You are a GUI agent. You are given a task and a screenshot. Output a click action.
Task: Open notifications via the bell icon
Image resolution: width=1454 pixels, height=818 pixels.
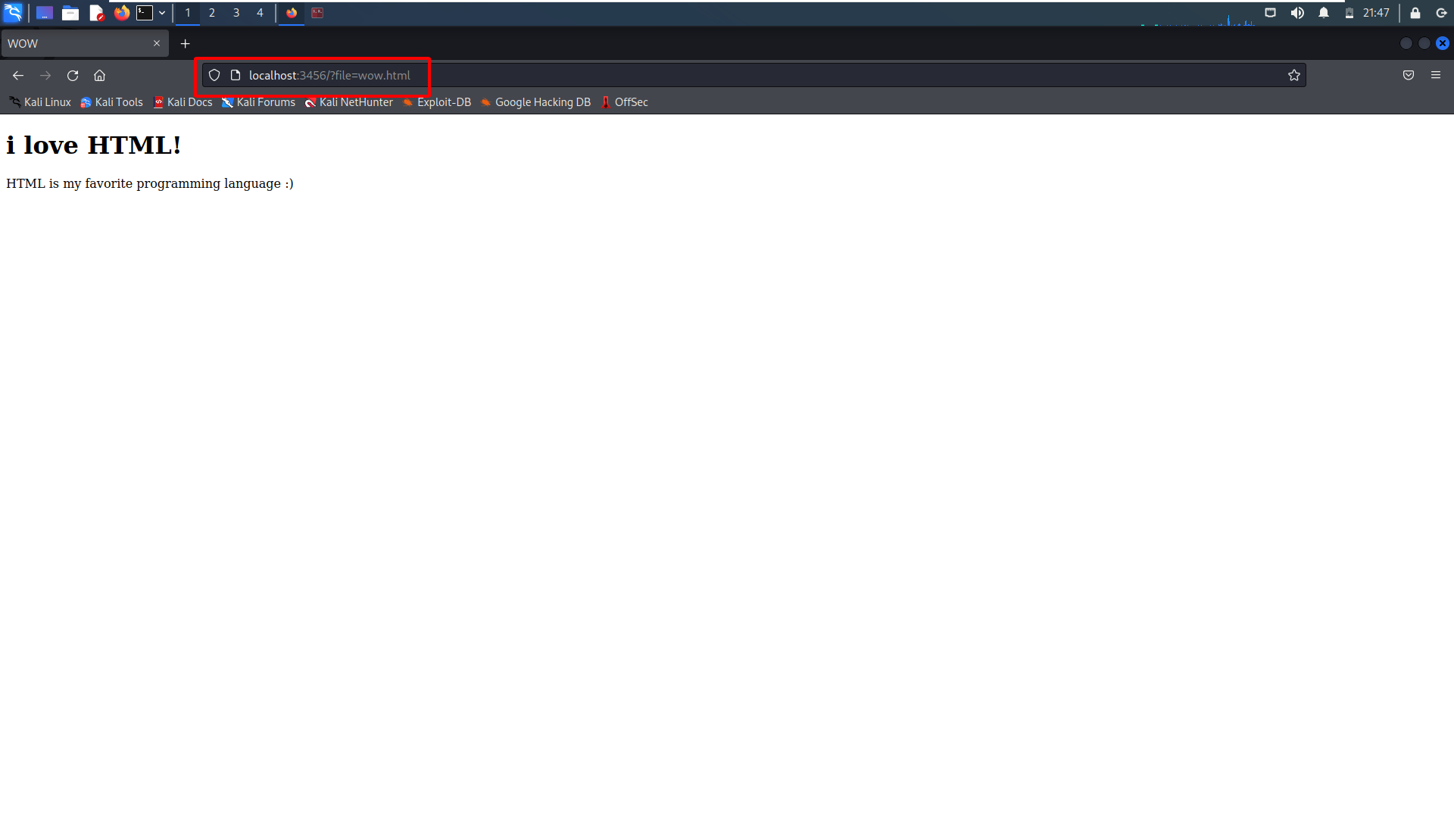coord(1323,12)
